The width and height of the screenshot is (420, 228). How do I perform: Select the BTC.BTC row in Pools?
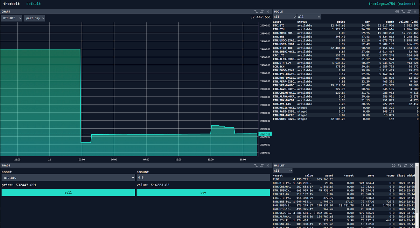(346, 26)
